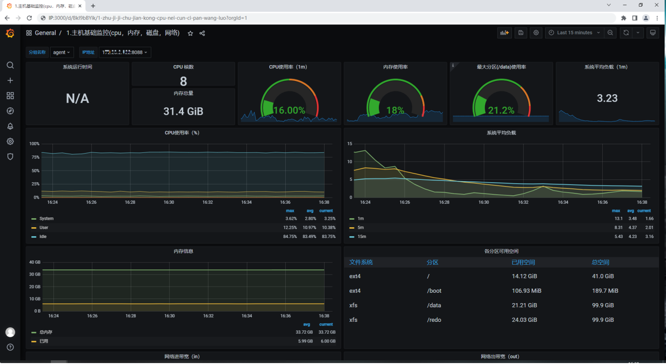666x364 pixels.
Task: Open the search dashboards icon in sidebar
Action: coord(10,65)
